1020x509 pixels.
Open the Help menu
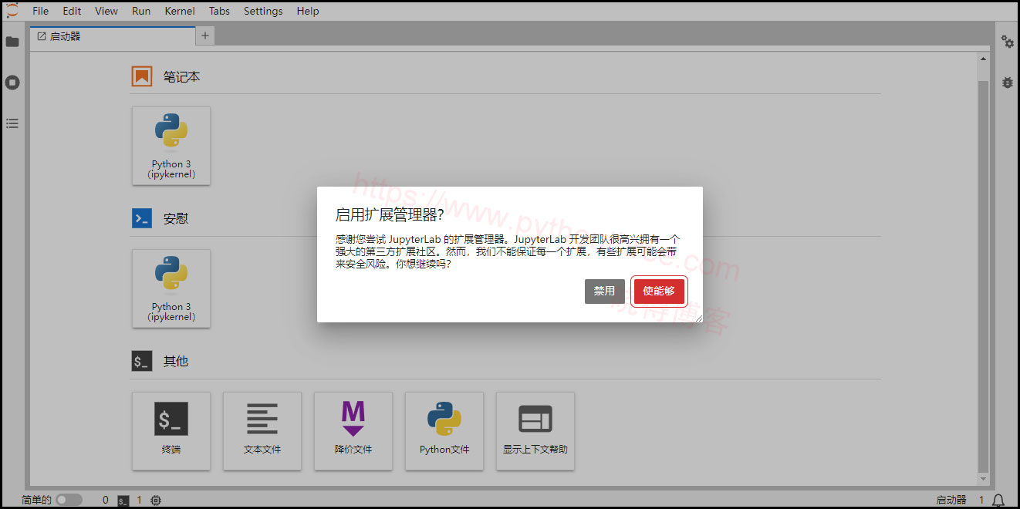308,11
